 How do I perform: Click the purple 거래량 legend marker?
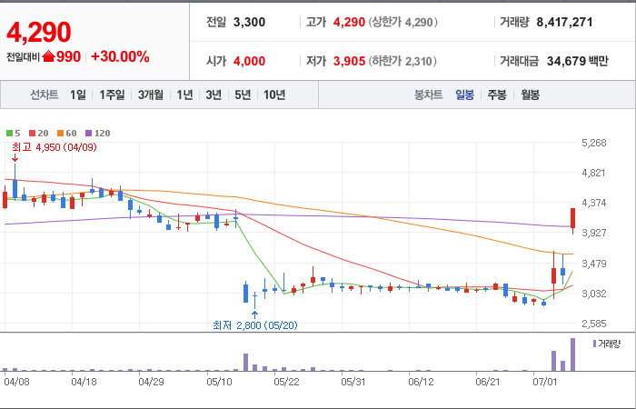594,344
